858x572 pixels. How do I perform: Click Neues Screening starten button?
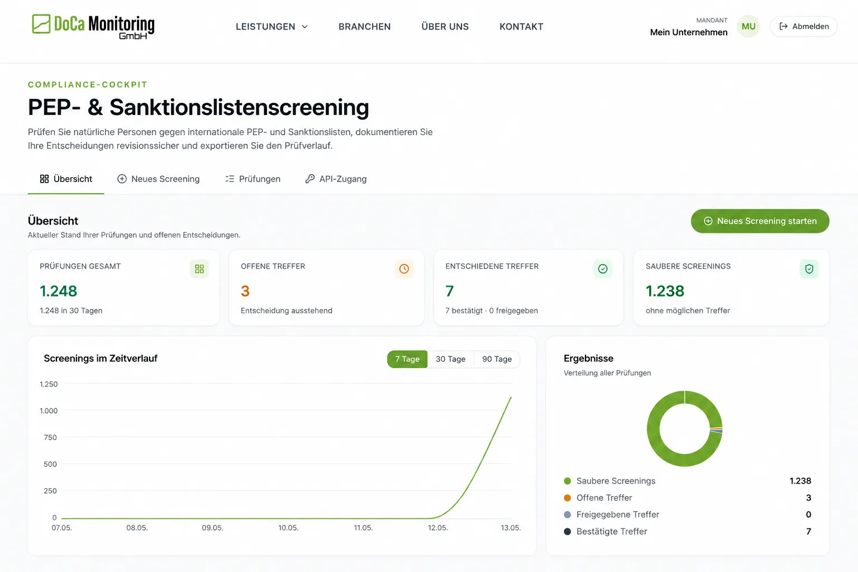[x=760, y=221]
